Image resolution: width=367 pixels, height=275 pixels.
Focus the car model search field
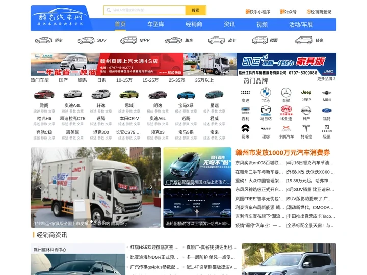click(x=145, y=10)
